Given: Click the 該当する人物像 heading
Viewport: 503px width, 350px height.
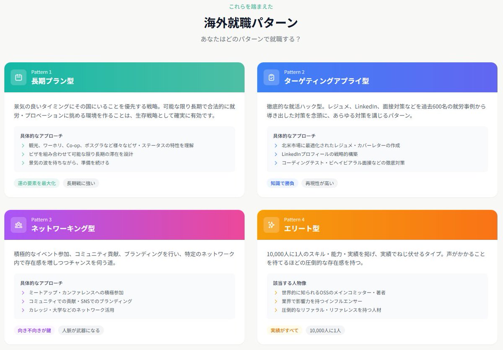Looking at the screenshot, I should click(x=290, y=283).
